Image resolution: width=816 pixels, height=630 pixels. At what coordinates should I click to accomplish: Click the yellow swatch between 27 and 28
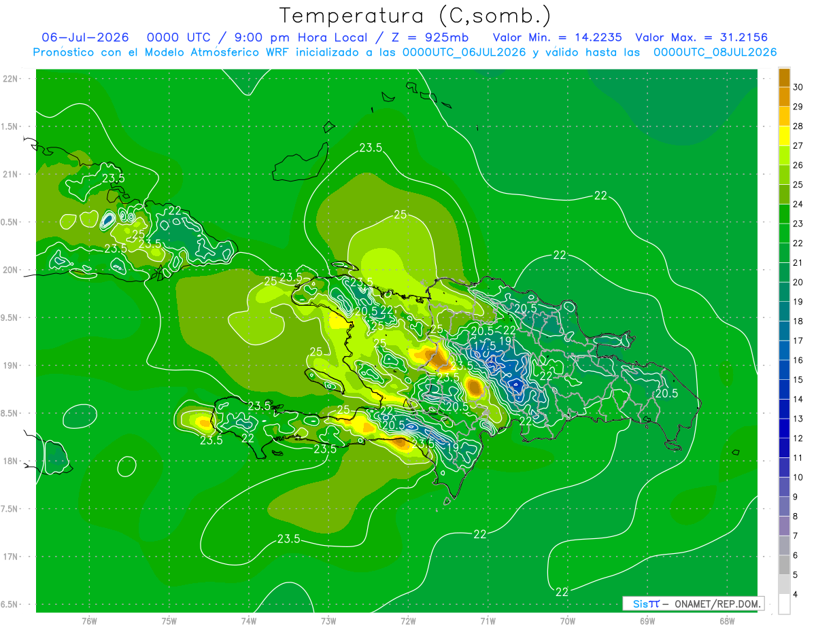point(784,135)
